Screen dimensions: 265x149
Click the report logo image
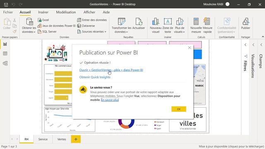[56, 53]
